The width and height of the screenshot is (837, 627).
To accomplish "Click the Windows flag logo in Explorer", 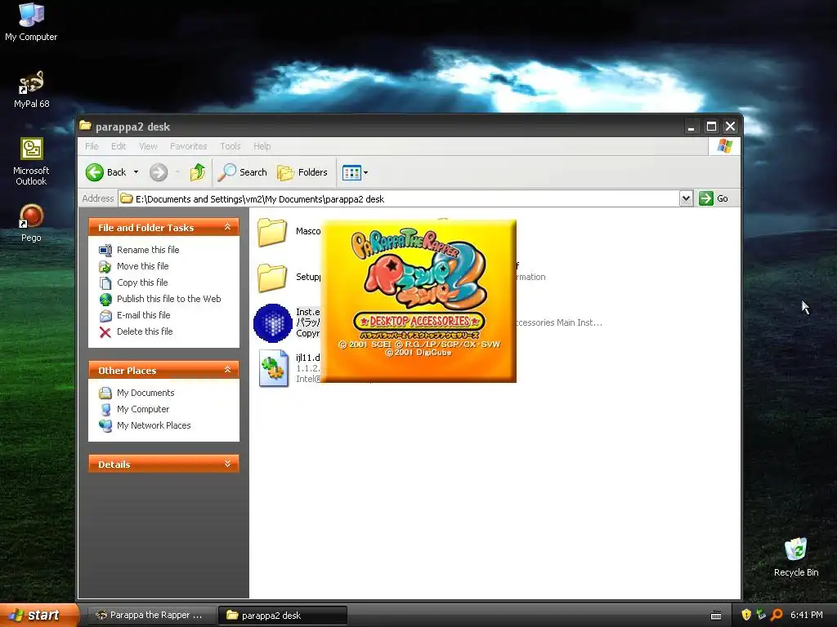I will [725, 146].
